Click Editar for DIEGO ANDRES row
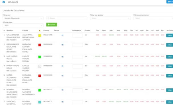Screen dimensions: 173x105 click(170, 45)
